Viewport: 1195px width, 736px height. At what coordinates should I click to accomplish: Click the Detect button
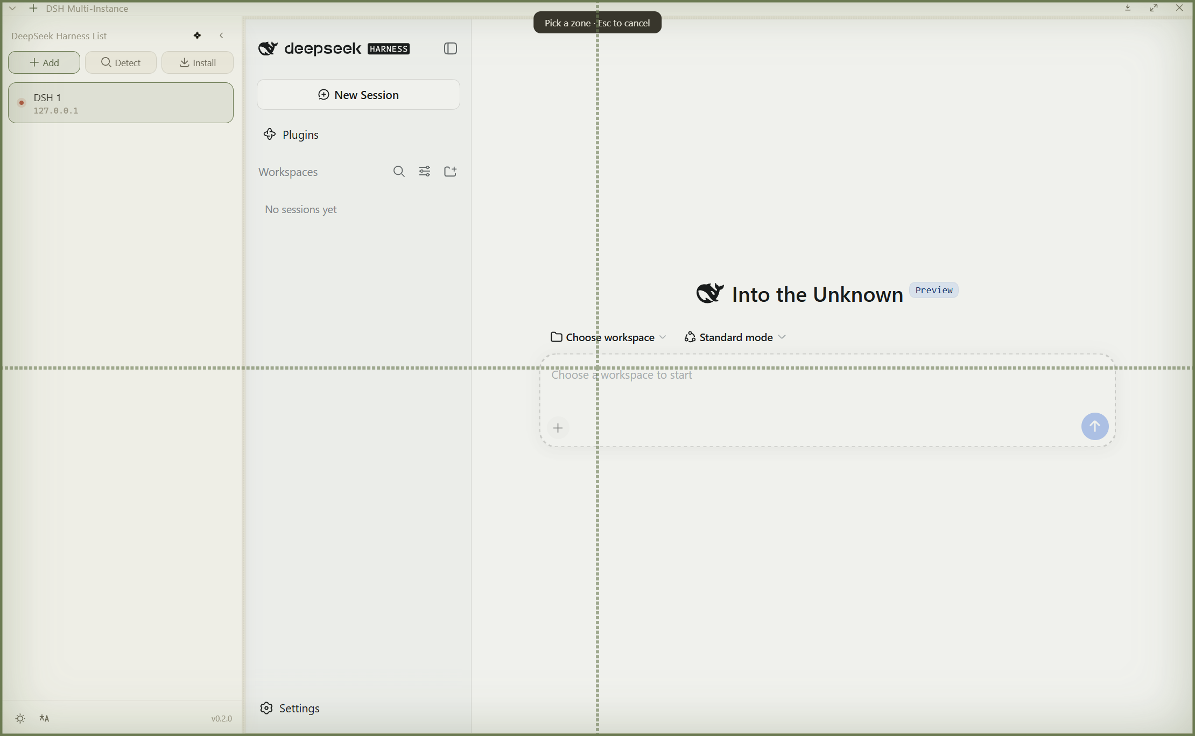121,62
